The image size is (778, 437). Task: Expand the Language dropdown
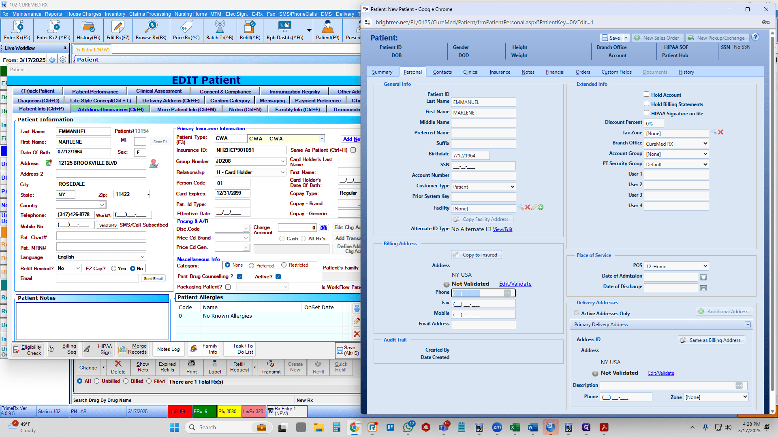coord(143,257)
